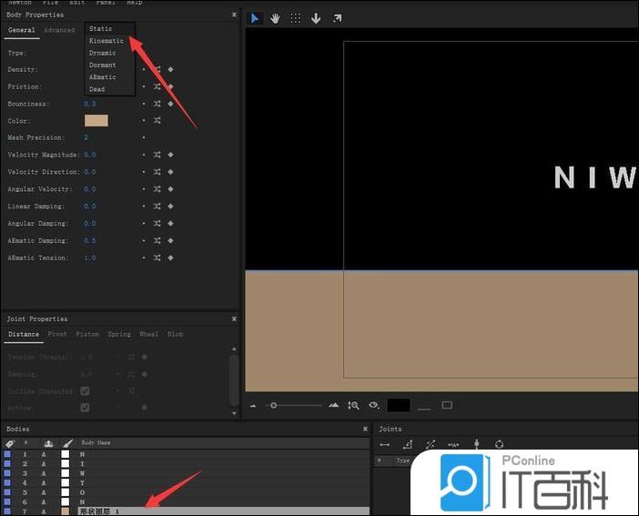Switch to the Advanced tab
Image resolution: width=639 pixels, height=516 pixels.
pos(59,30)
